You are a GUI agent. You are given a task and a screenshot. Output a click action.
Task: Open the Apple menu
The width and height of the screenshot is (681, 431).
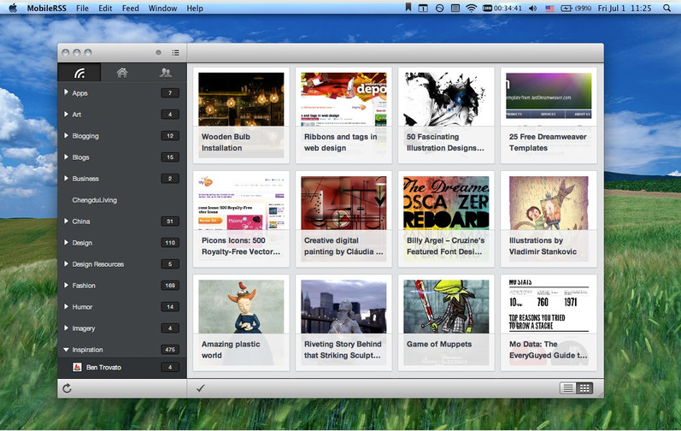(x=13, y=8)
